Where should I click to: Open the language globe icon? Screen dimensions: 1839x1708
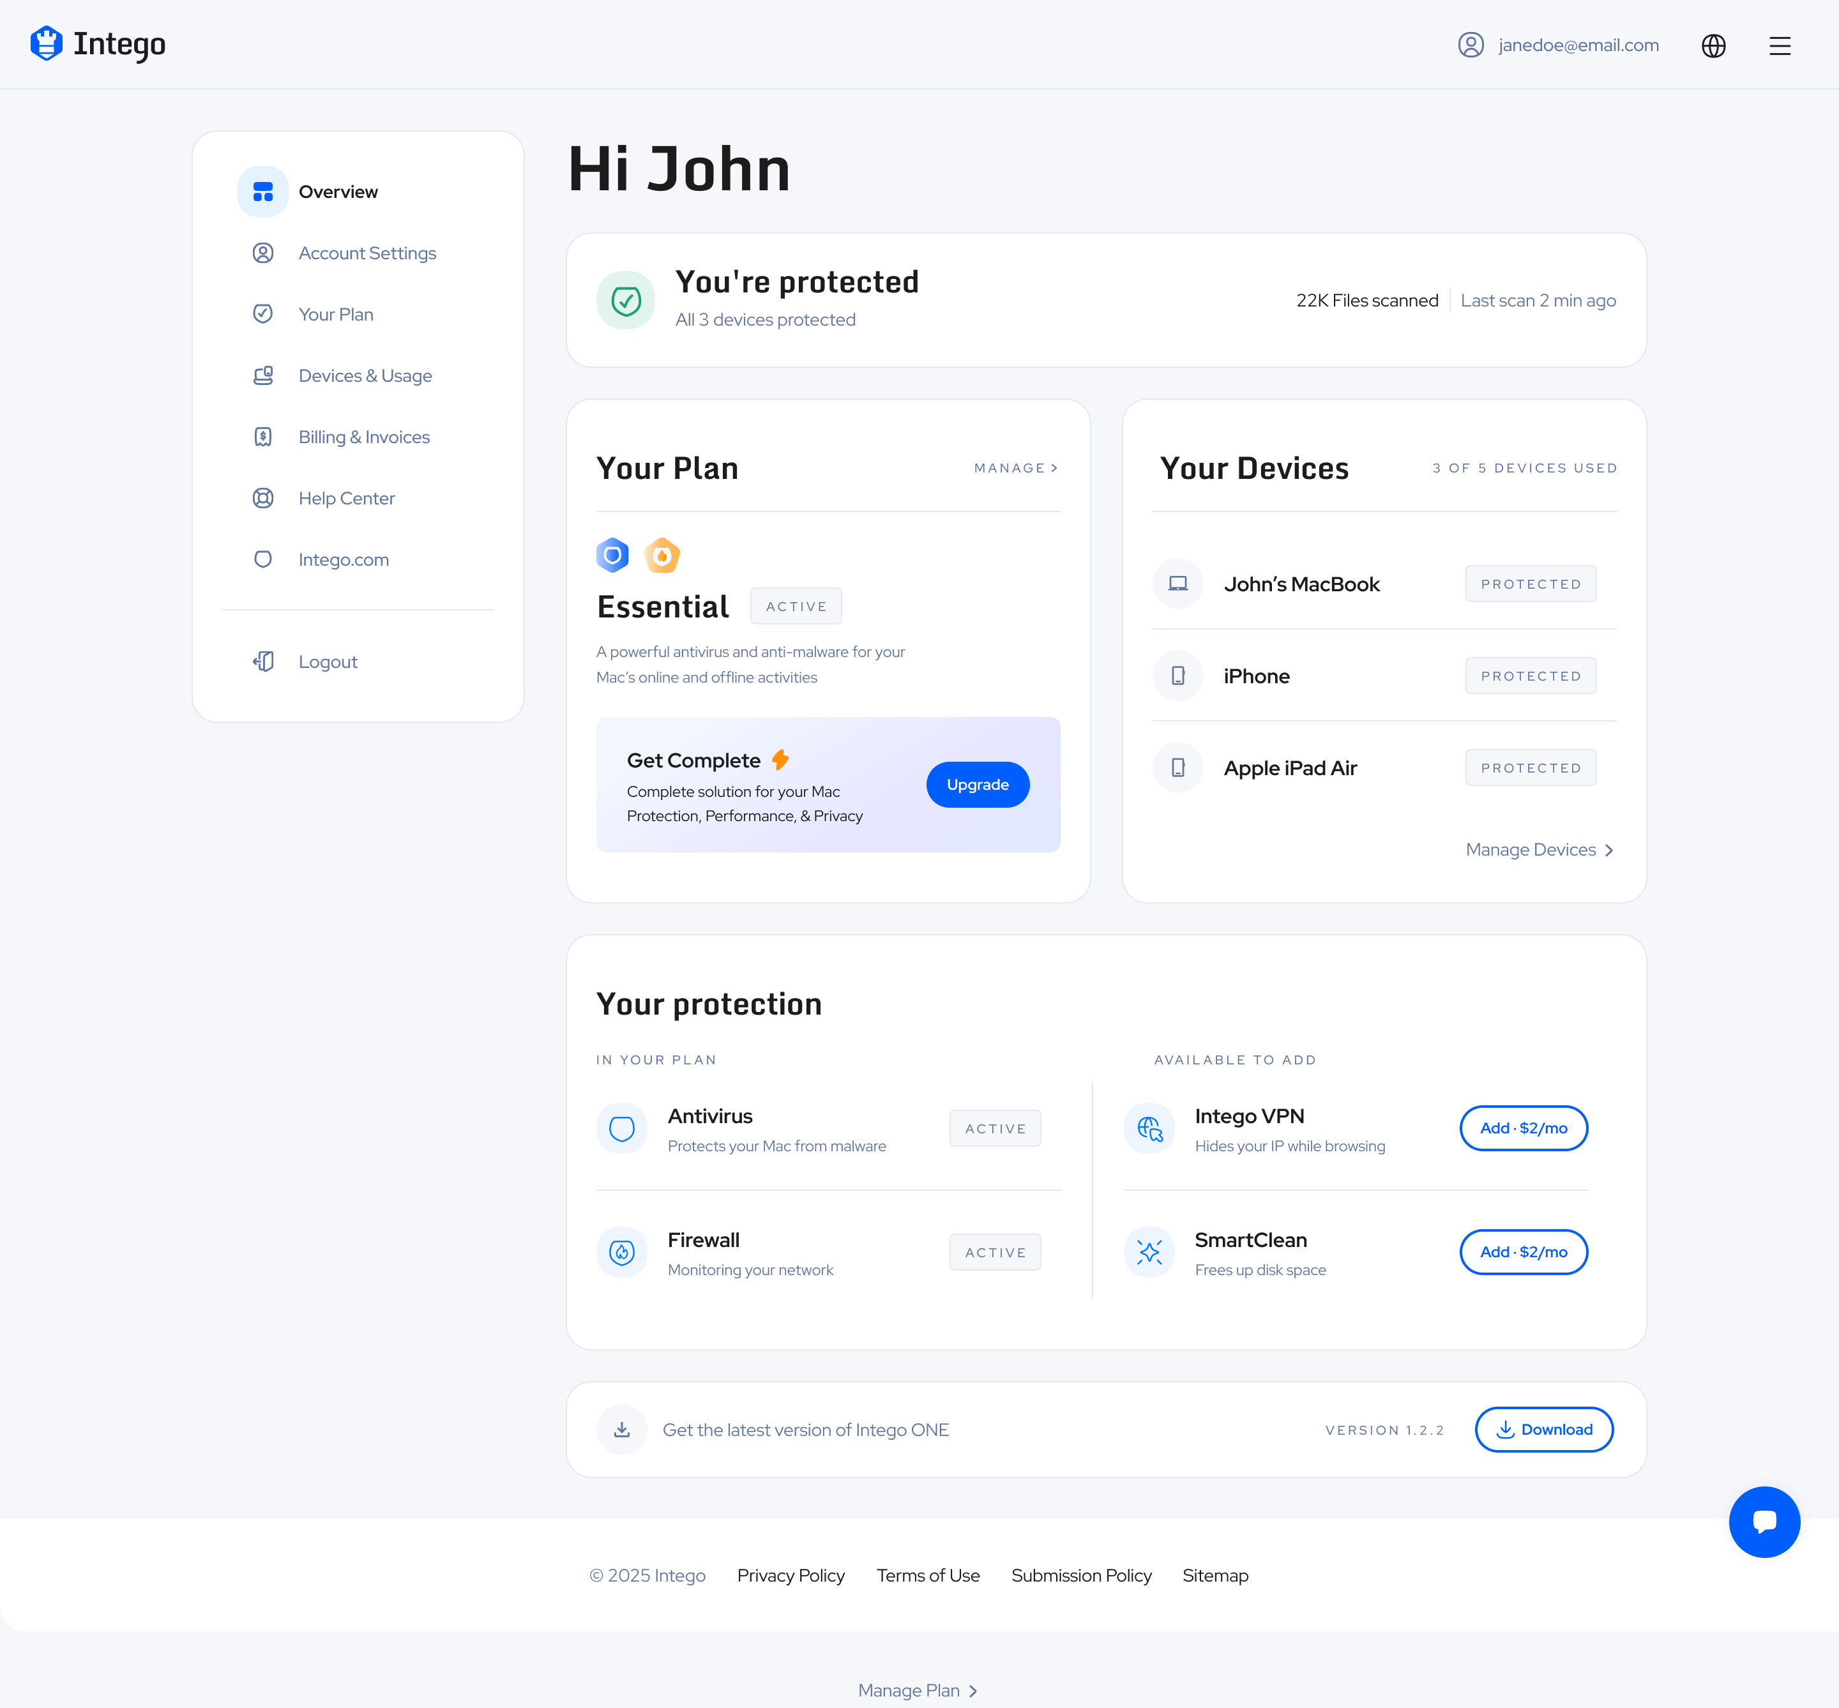coord(1713,45)
